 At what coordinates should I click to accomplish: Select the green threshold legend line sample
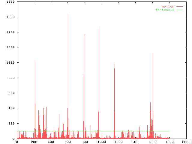coord(179,10)
